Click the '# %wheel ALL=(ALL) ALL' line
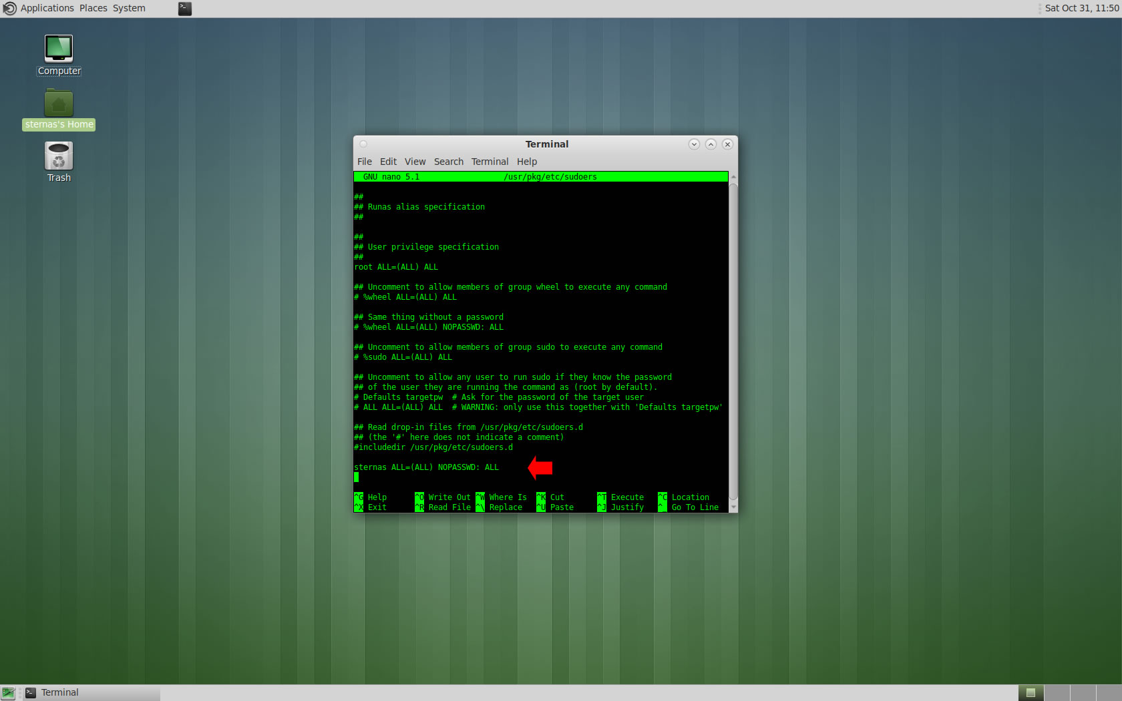Viewport: 1122px width, 701px height. (405, 297)
